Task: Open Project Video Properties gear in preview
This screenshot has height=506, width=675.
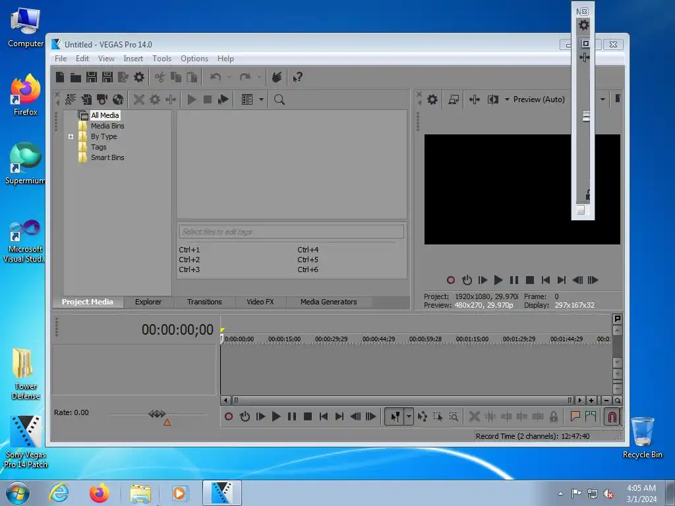Action: coord(432,100)
